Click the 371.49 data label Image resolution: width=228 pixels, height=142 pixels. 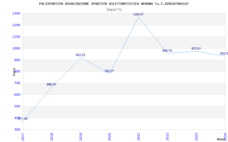[23, 119]
